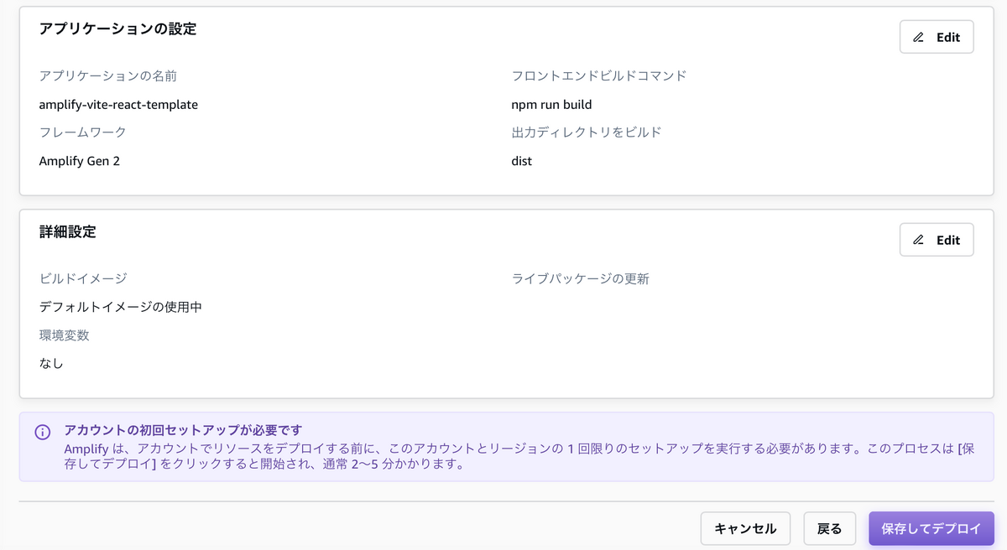The height and width of the screenshot is (550, 1007).
Task: Click the ビルドイメージ label
Action: [x=83, y=278]
